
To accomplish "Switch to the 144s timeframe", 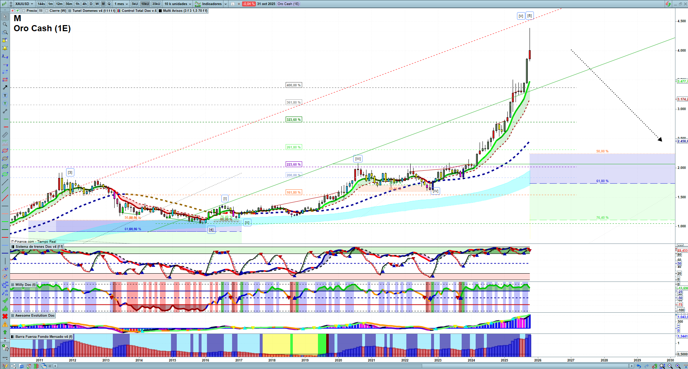I will 41,4.
